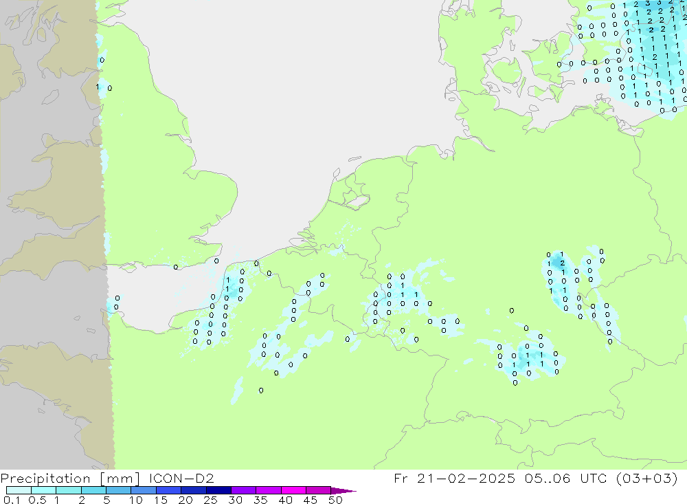This screenshot has height=504, width=687.
Task: Click the legend label '20'
Action: click(185, 500)
